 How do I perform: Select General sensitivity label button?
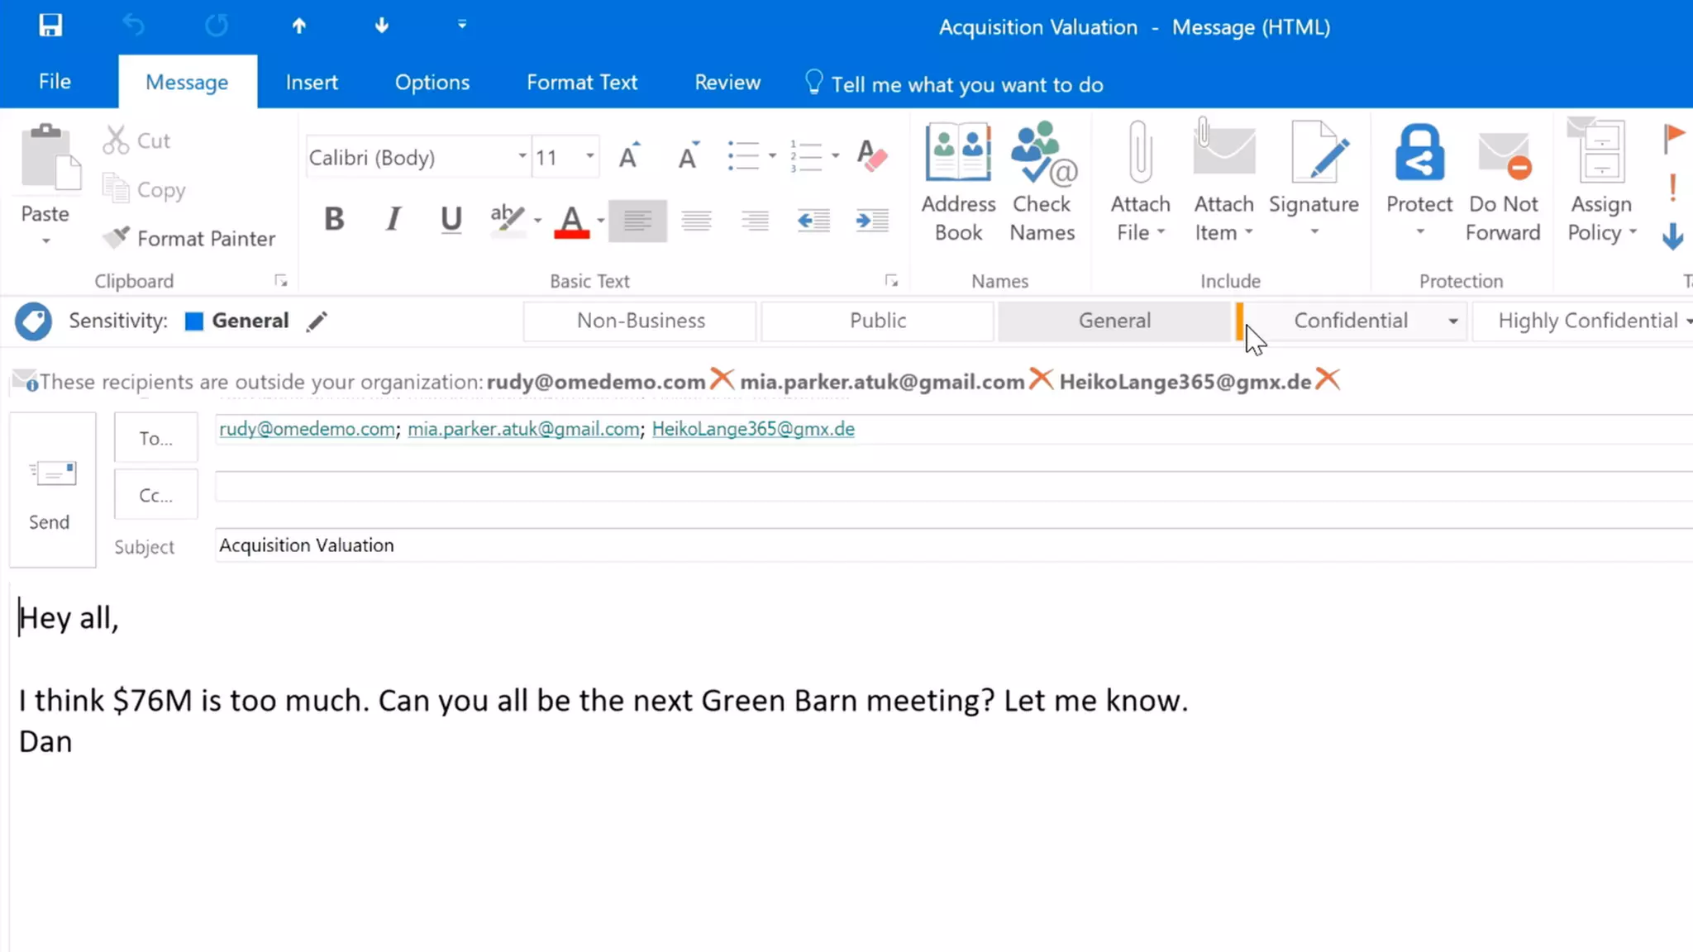point(1114,321)
